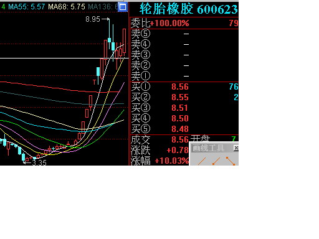
Task: Click the 买② bid price 8.55
Action: click(x=180, y=97)
